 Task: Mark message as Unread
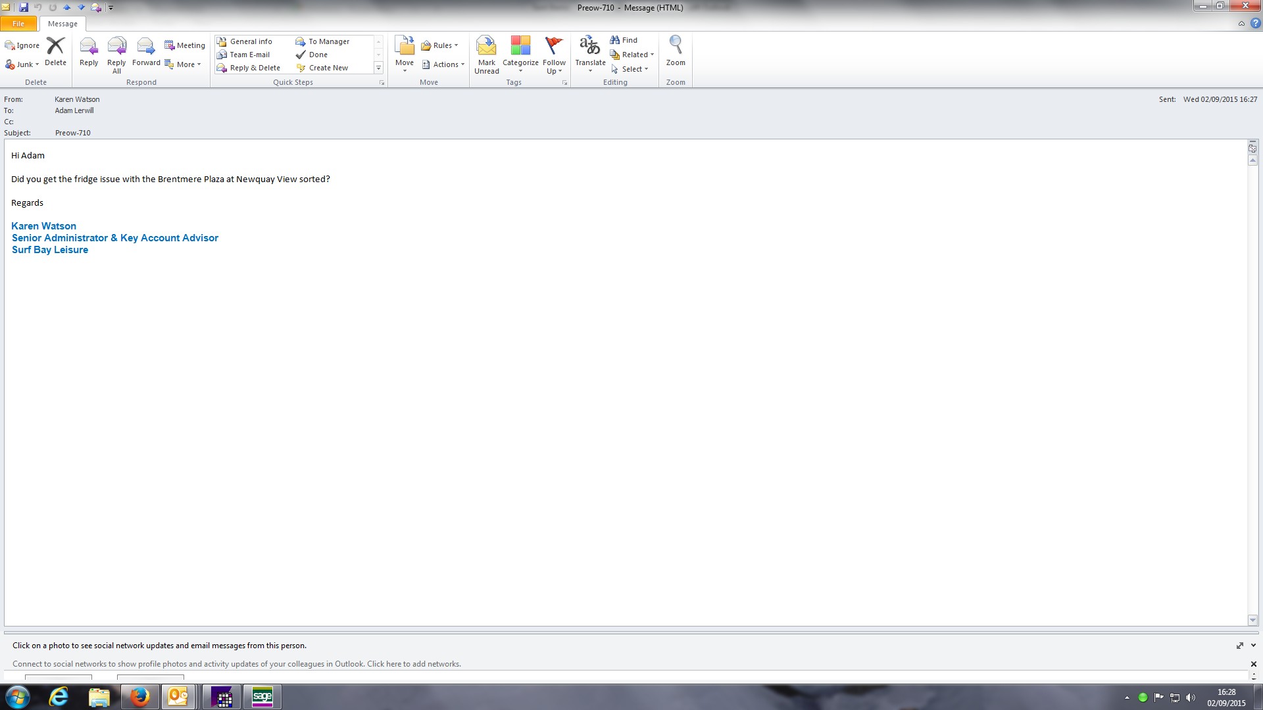click(486, 55)
